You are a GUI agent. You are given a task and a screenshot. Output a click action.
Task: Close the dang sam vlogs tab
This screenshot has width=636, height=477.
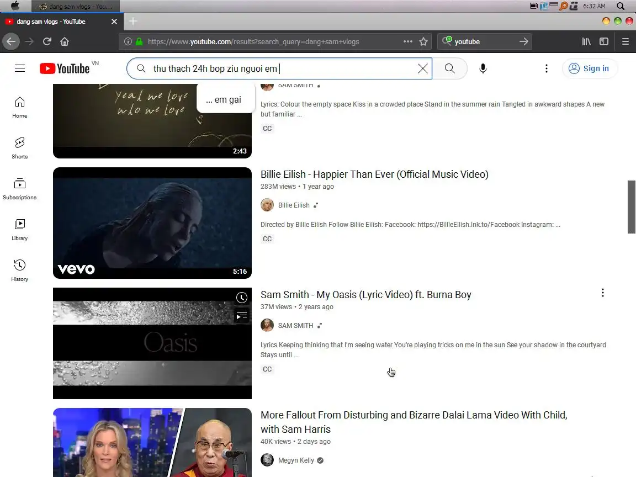coord(114,22)
